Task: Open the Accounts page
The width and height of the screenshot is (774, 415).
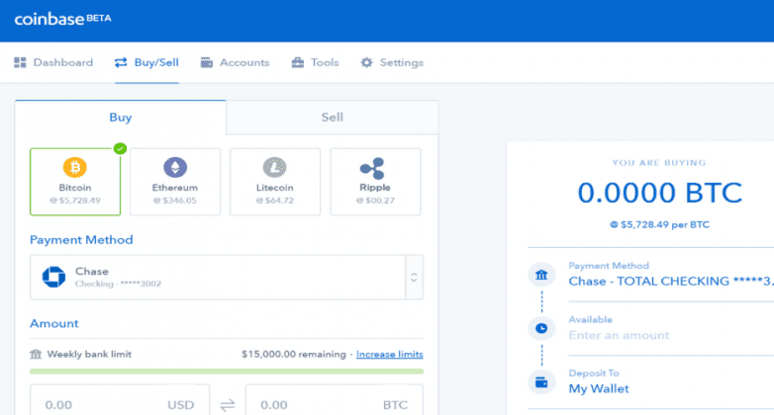Action: pos(235,62)
